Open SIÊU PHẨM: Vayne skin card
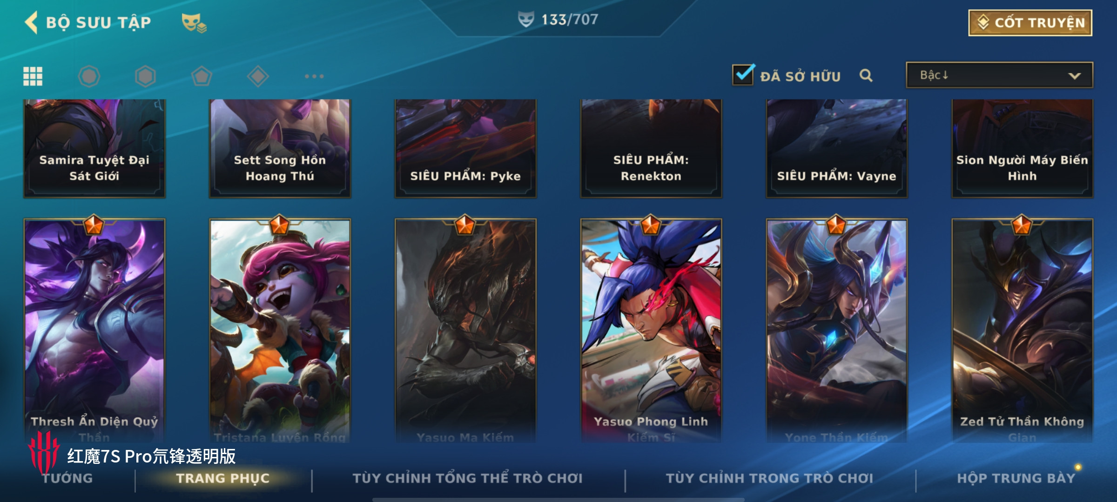The width and height of the screenshot is (1117, 502). [836, 148]
